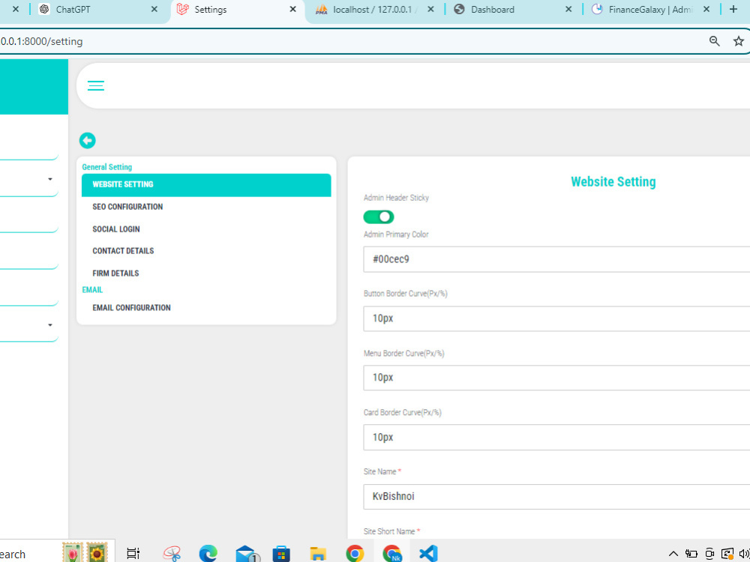Open Social Login settings
This screenshot has height=562, width=750.
(x=116, y=229)
